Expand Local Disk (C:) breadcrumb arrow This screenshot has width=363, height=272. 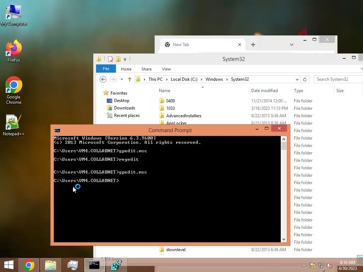click(x=201, y=79)
